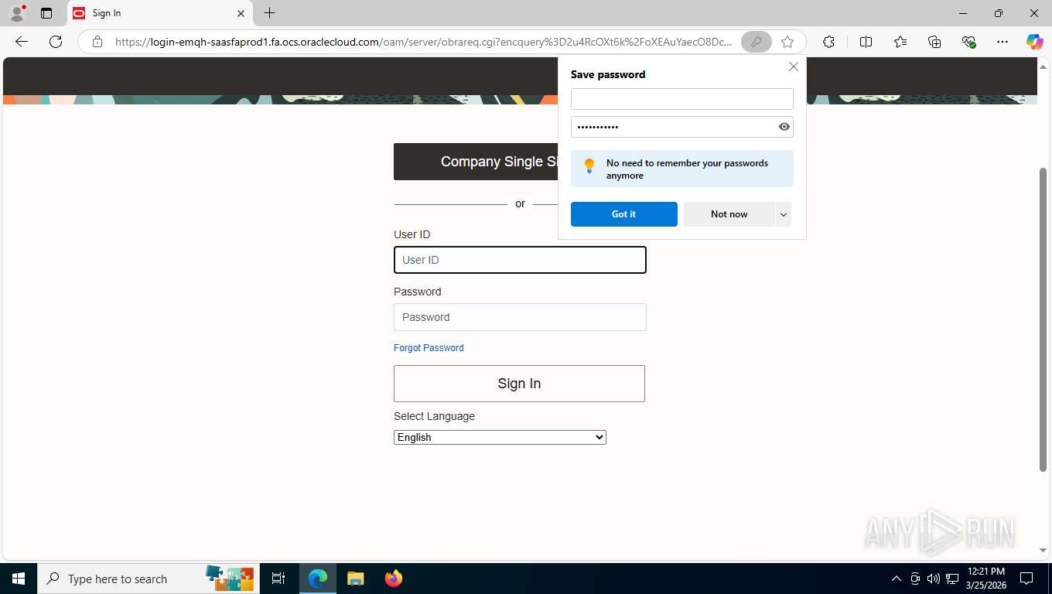Click the password key icon in address bar

point(756,42)
